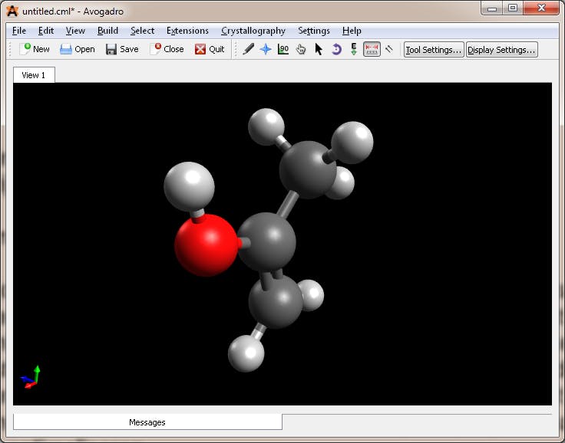Viewport: 565px width, 443px height.
Task: Pick the Manipulate hand tool
Action: point(301,49)
